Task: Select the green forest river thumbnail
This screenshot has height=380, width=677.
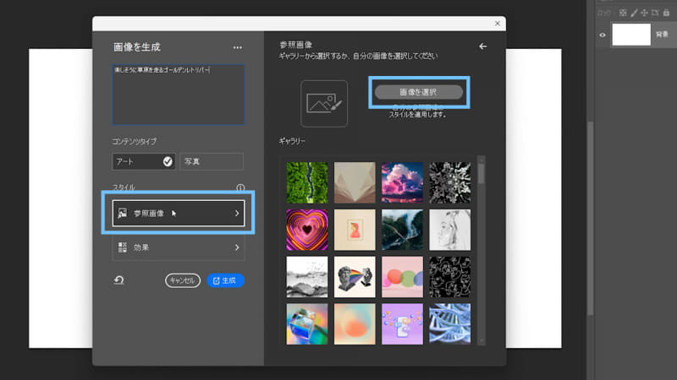Action: click(307, 182)
